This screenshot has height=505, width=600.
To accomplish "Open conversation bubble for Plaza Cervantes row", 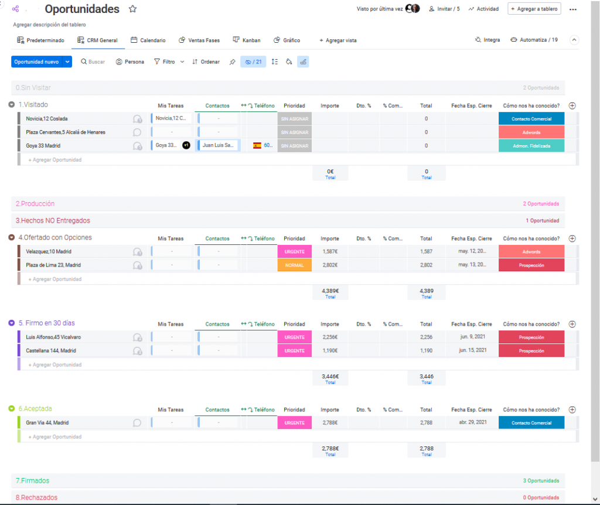I will 137,132.
